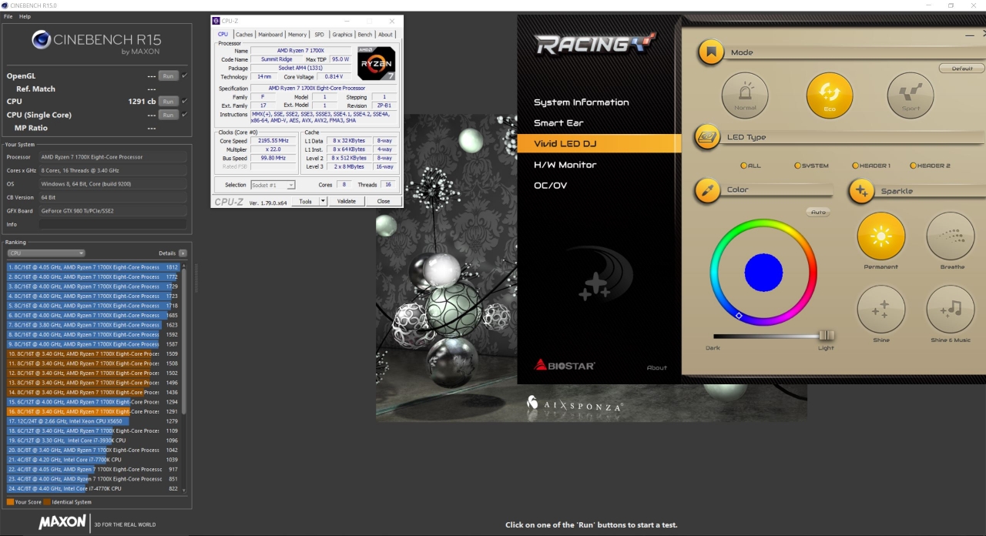Viewport: 986px width, 536px height.
Task: Choose the Shine sparkle effect
Action: point(881,310)
